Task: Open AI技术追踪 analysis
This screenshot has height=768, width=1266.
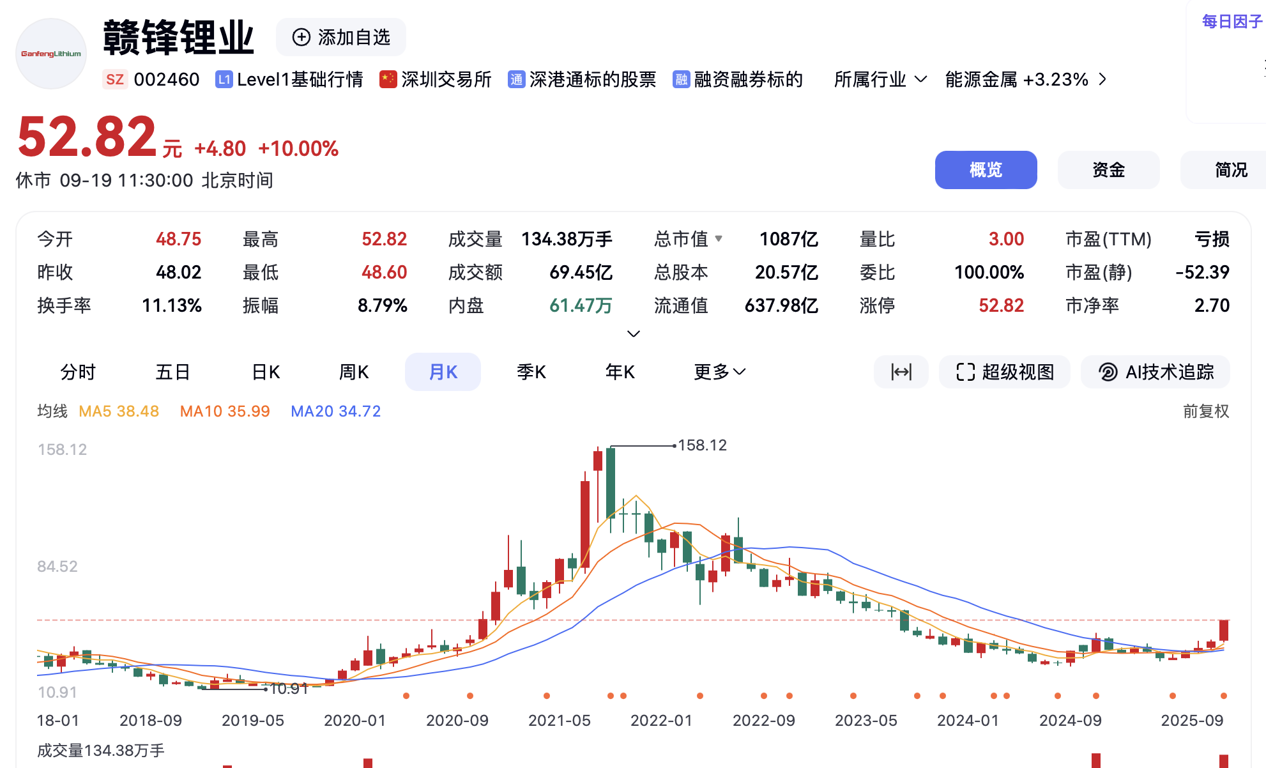Action: [1155, 372]
